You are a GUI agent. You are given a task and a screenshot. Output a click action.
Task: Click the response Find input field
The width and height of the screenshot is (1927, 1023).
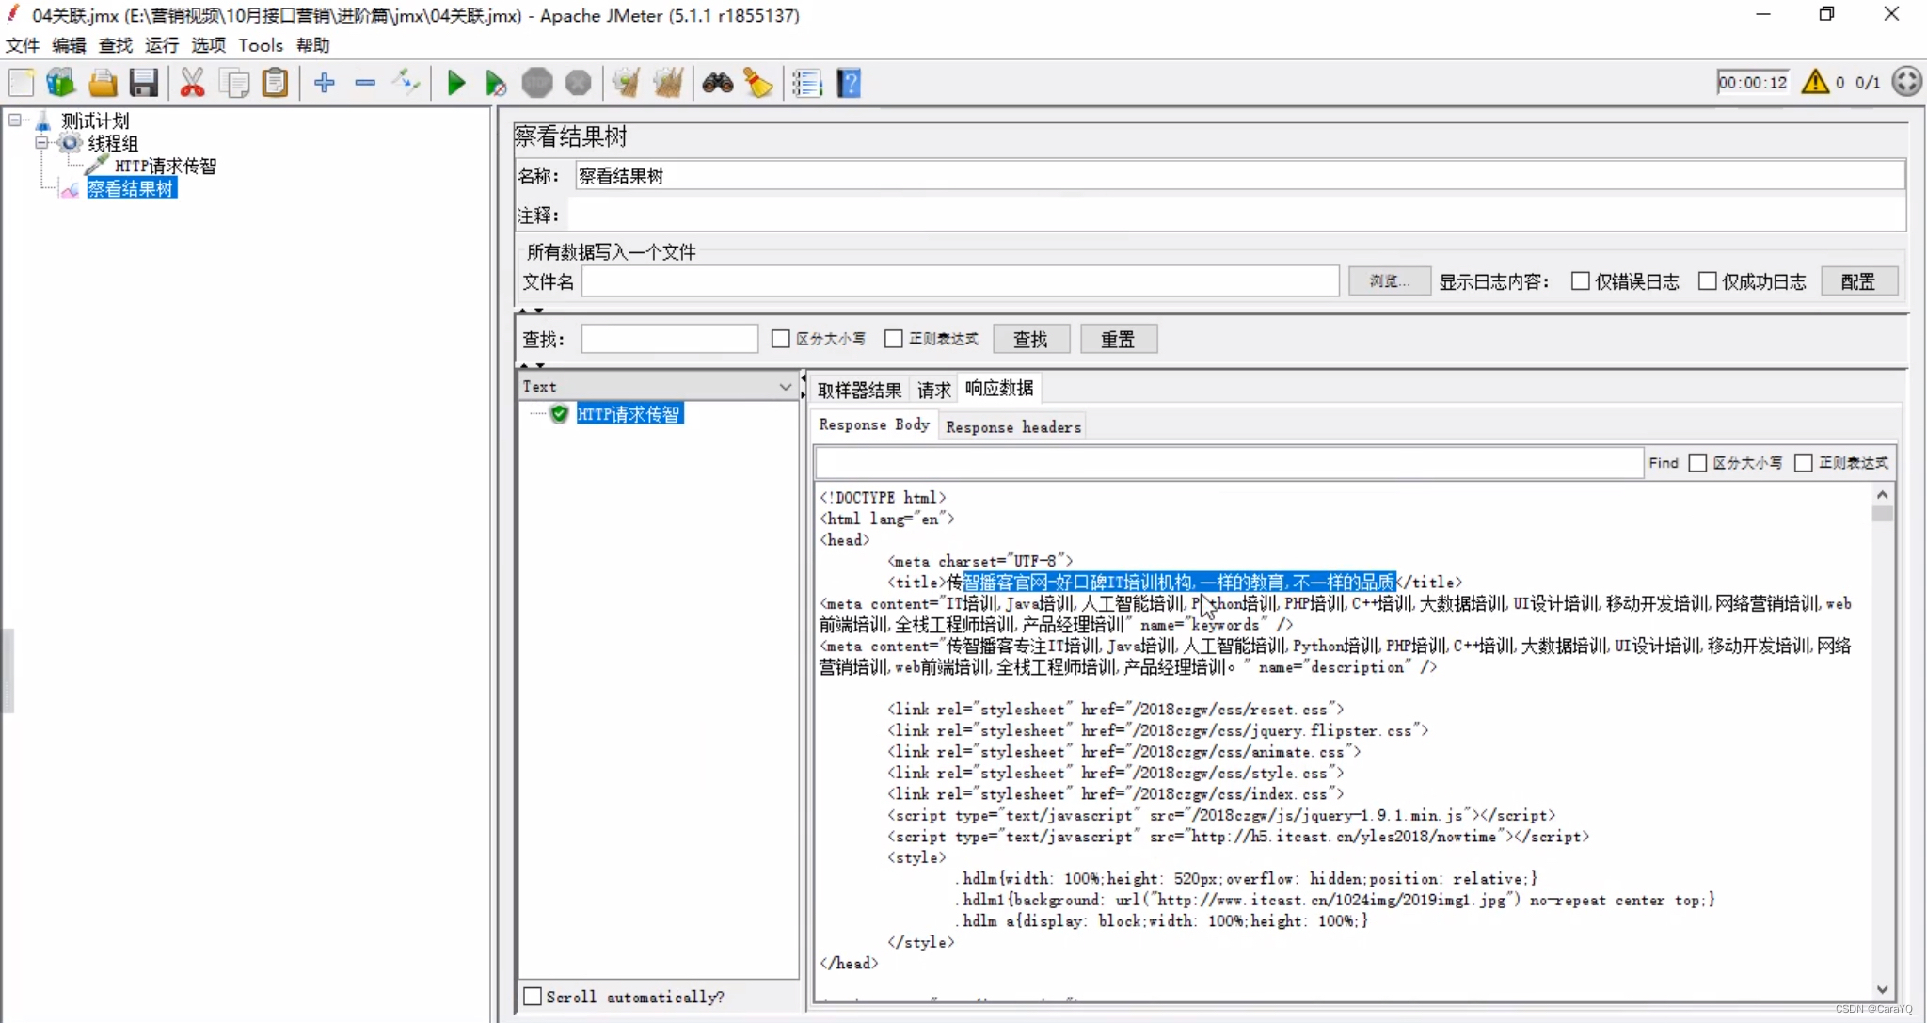(1229, 463)
